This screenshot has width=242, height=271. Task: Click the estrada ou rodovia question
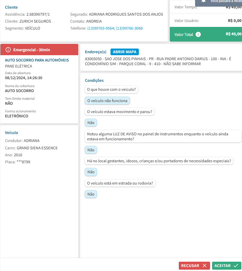pos(120,183)
